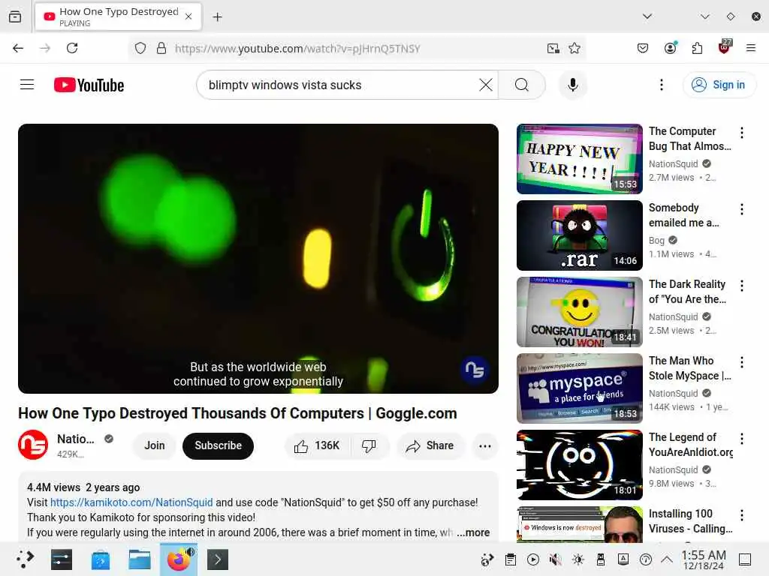Dislike the video
This screenshot has height=576, width=769.
(x=369, y=445)
